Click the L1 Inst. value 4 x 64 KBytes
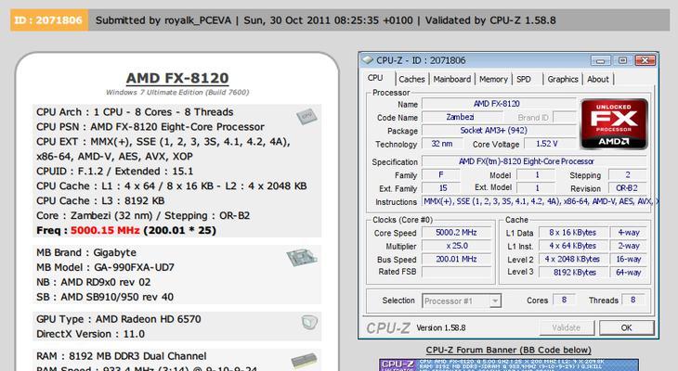 (572, 246)
